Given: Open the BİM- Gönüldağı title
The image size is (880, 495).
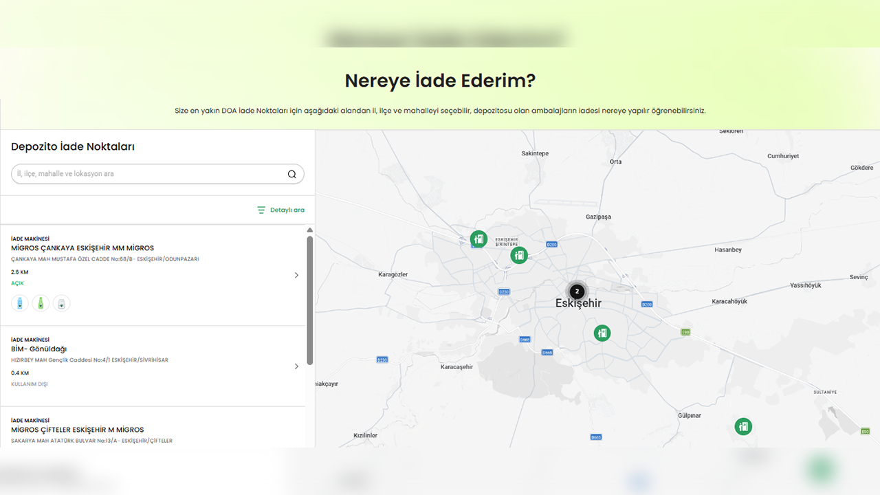Looking at the screenshot, I should tap(38, 349).
